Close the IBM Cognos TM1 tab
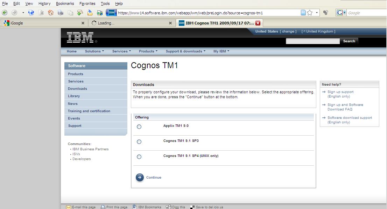 [258, 23]
